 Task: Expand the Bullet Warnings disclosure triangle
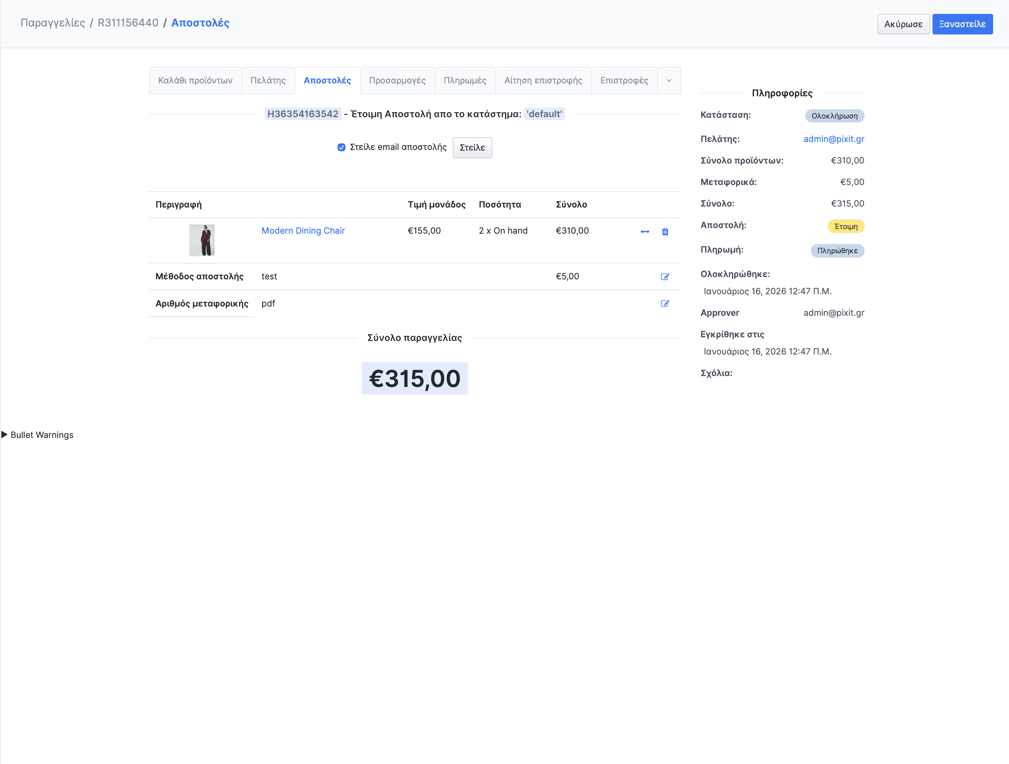[5, 434]
